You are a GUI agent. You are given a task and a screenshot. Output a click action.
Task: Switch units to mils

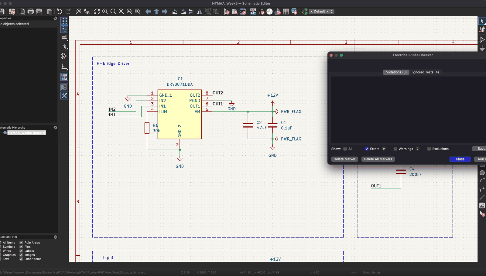click(x=64, y=37)
